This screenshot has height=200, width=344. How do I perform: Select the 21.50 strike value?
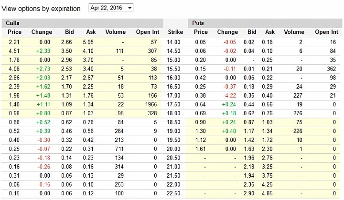pyautogui.click(x=173, y=176)
